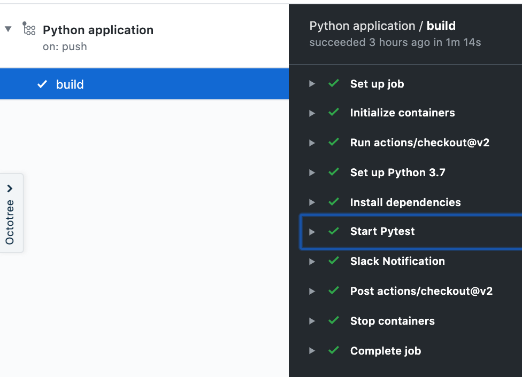Open the Octotree sidebar tab
522x377 pixels.
click(x=11, y=213)
